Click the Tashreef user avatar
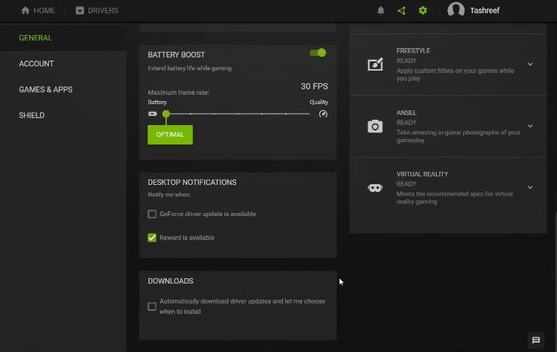 pos(456,9)
